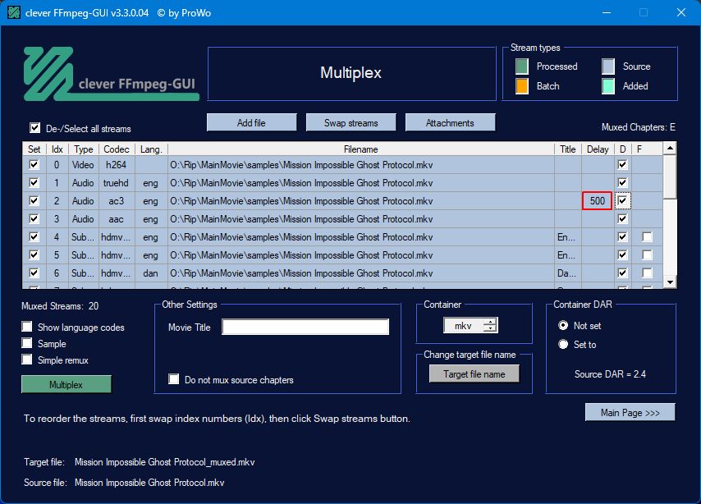The height and width of the screenshot is (504, 701).
Task: Click the Target file name button
Action: [x=474, y=373]
